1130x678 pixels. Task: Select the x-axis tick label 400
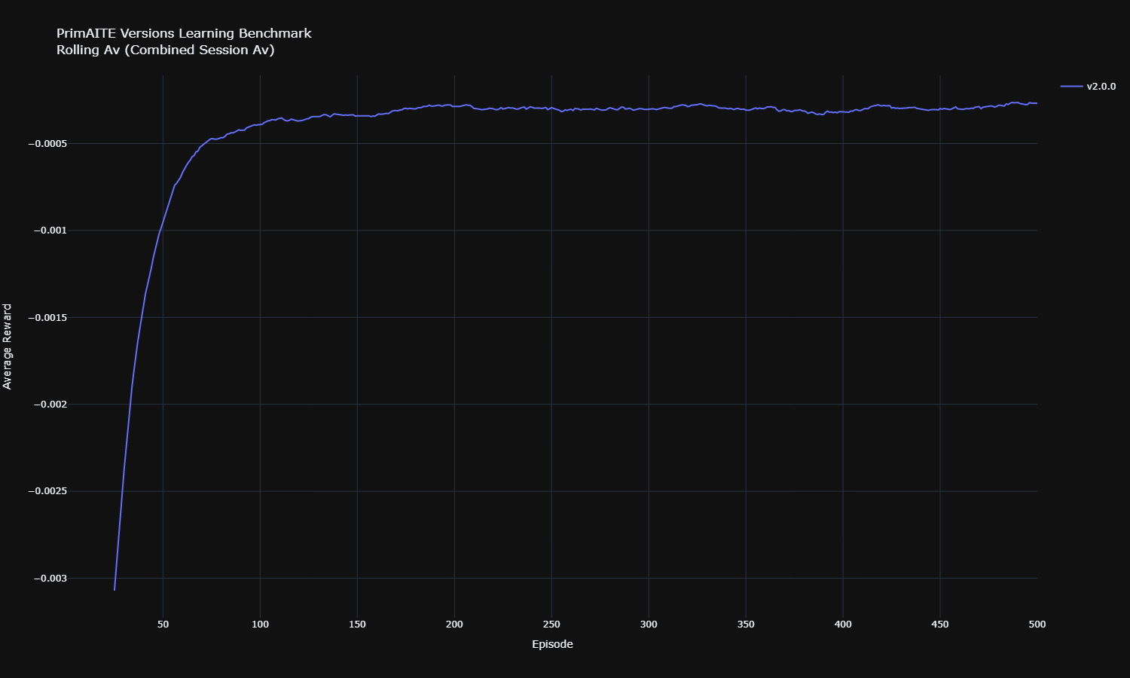[843, 625]
